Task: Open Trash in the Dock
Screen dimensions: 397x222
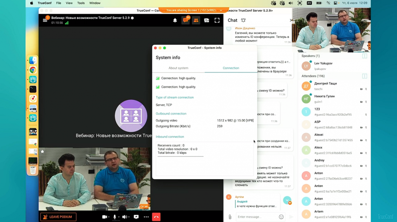Action: [33, 170]
